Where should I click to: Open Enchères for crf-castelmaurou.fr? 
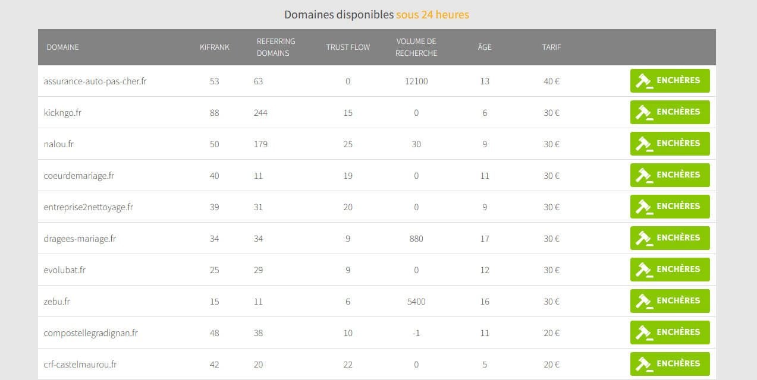[670, 364]
